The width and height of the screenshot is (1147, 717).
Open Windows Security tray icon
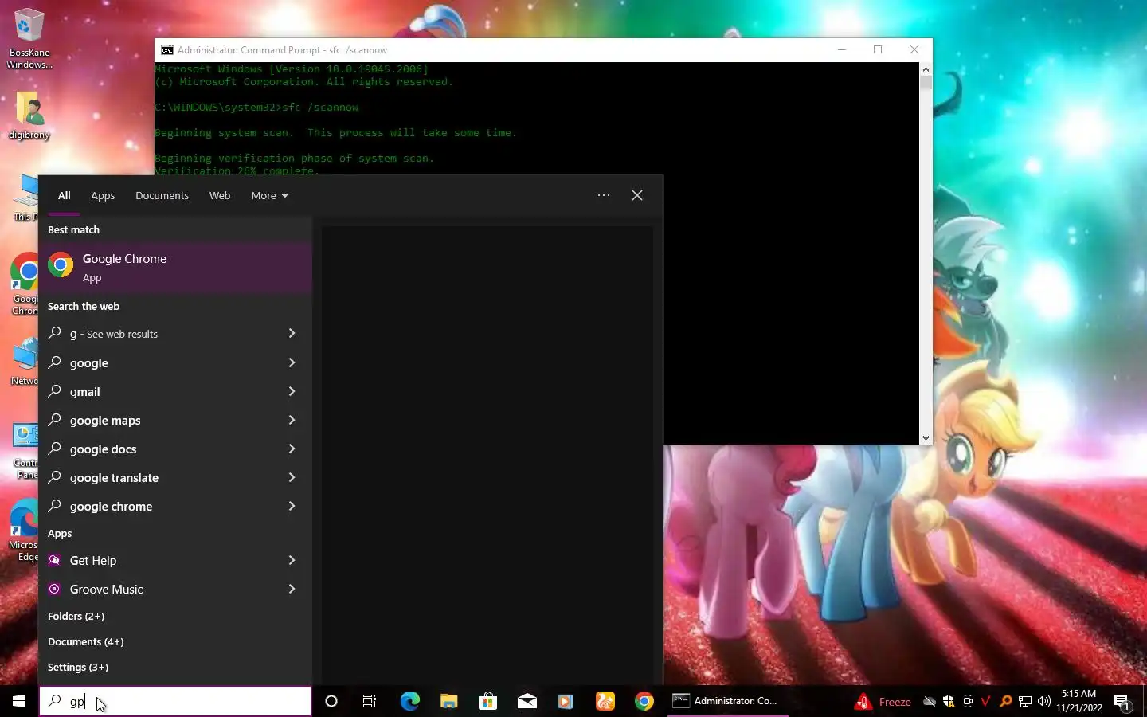tap(949, 702)
